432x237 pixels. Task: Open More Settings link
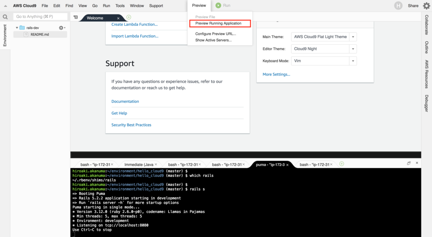[x=276, y=74]
